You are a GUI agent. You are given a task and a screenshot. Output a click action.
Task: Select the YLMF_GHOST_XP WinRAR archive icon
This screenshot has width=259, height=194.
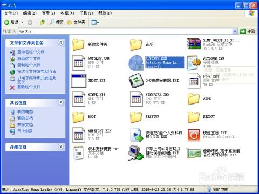pyautogui.click(x=194, y=44)
